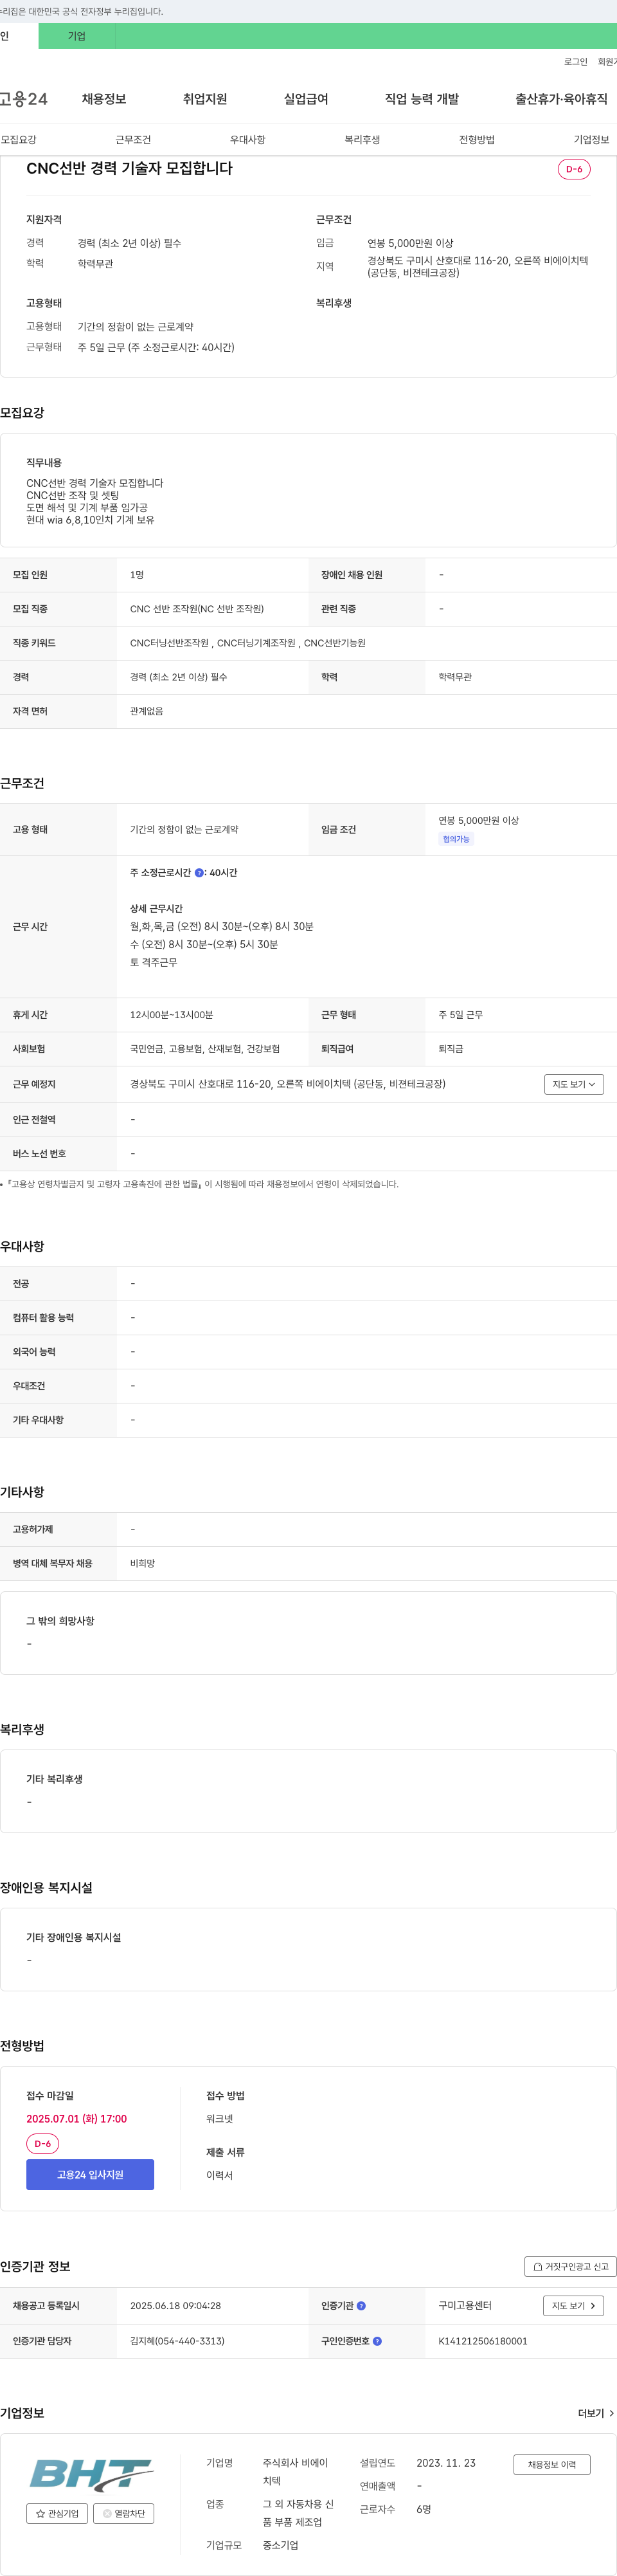
Task: Open 지도 보기 for 구미고용센터
Action: pos(574,2306)
